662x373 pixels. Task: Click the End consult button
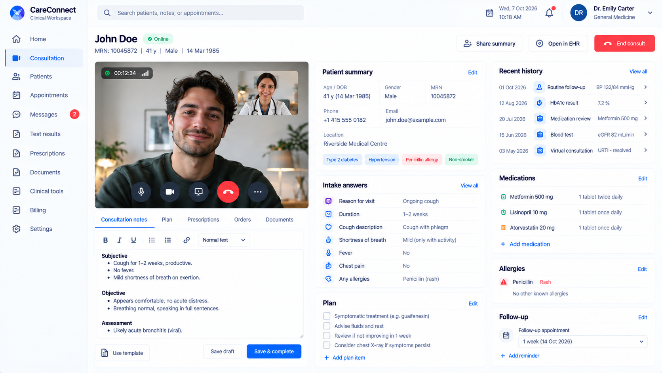click(x=624, y=44)
